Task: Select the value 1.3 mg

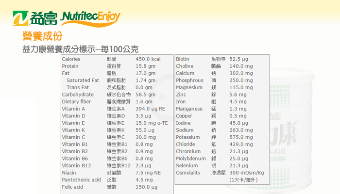Action: click(238, 109)
